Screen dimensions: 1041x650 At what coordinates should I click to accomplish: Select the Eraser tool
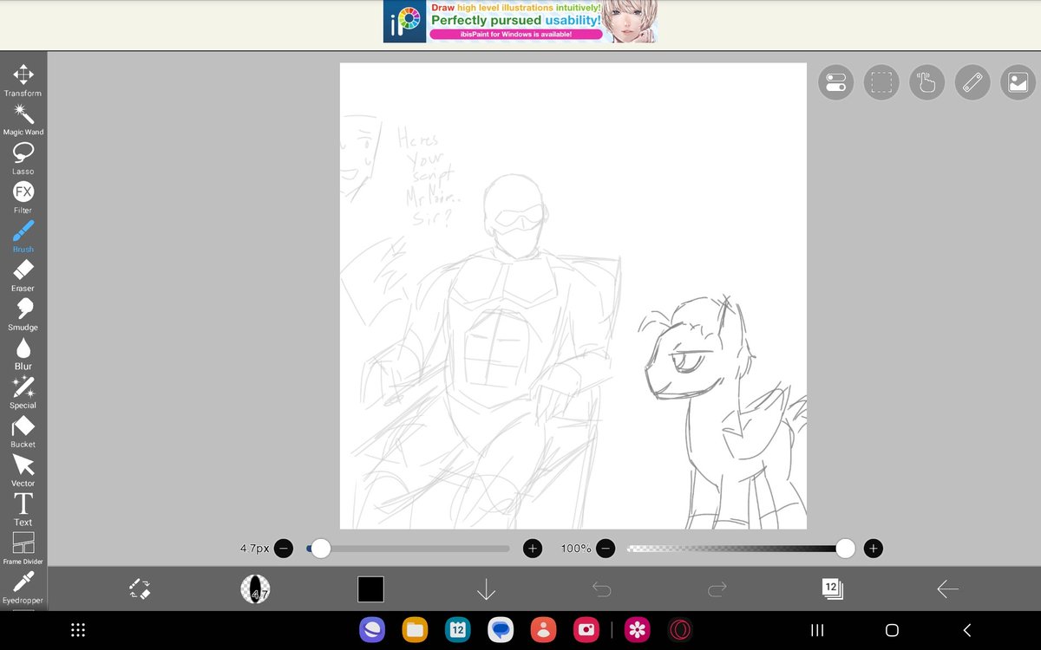tap(23, 276)
